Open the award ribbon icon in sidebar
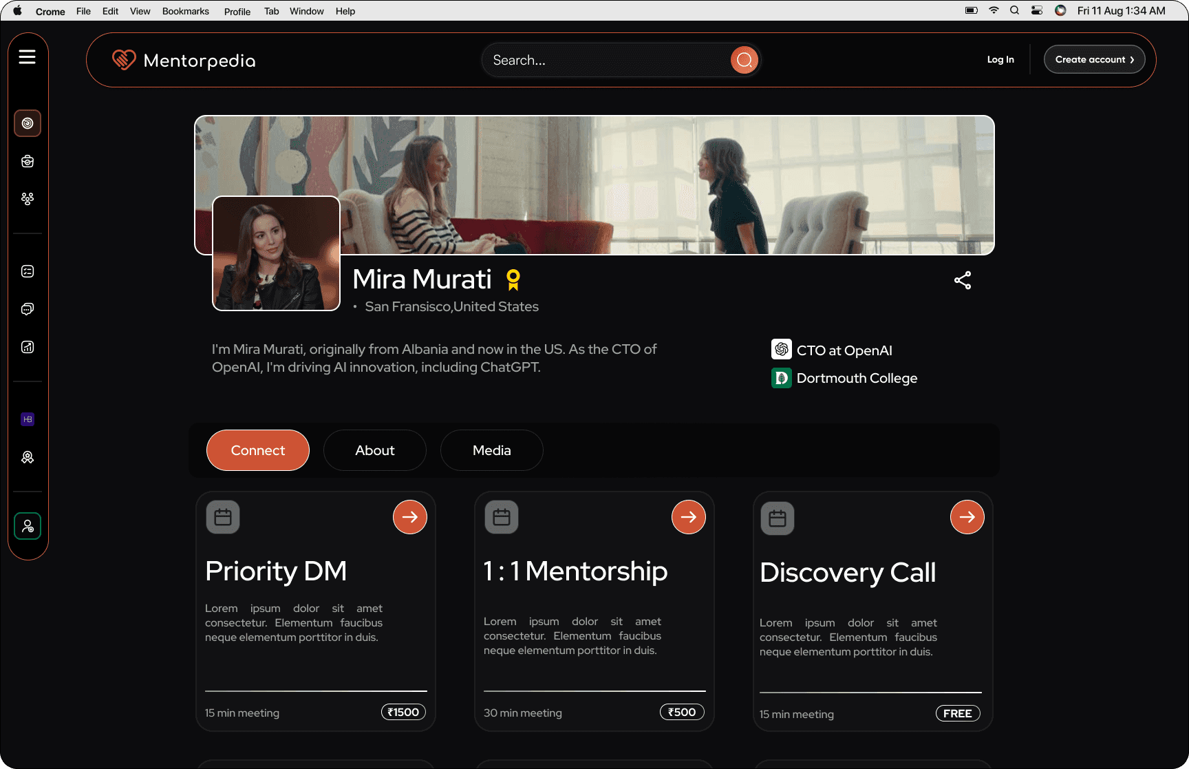Screen dimensions: 1189x769 pos(28,457)
